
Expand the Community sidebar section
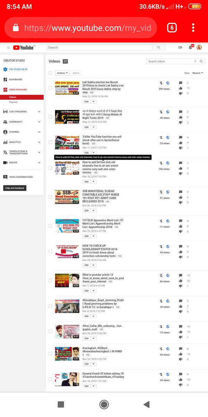click(39, 122)
